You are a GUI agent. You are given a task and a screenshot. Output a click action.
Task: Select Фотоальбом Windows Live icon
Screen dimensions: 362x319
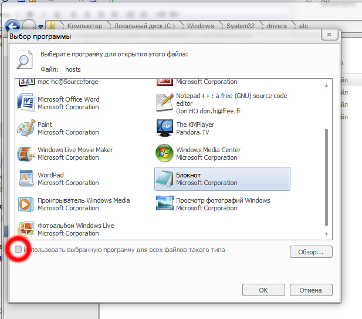point(26,229)
